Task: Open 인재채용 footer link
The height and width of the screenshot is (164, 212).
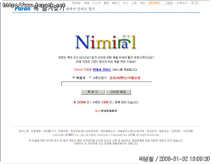Action: point(36,131)
